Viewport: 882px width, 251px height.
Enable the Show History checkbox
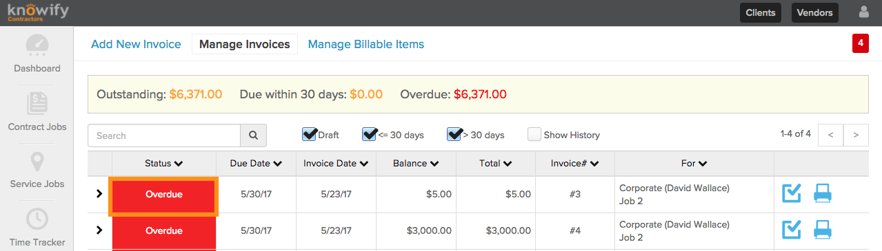coord(534,134)
